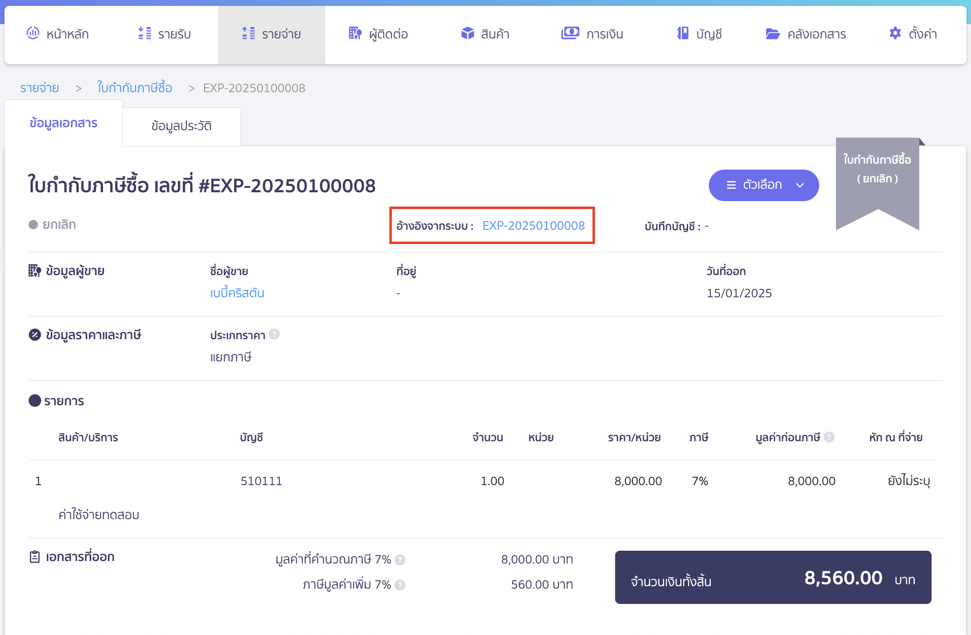Click the รายรับ income icon
This screenshot has width=971, height=635.
(x=144, y=34)
